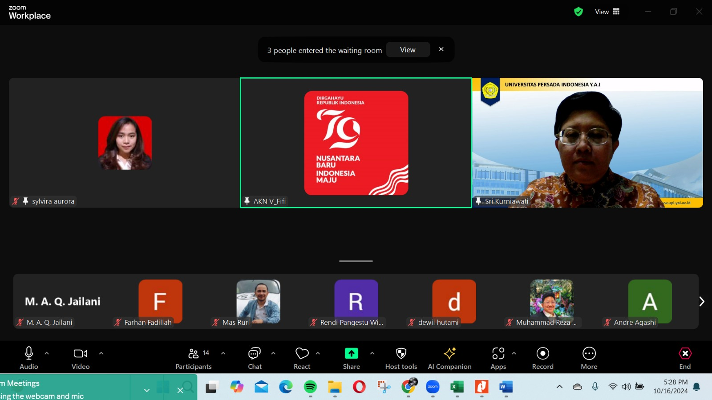Expand Zoom Meetings banner chevron
This screenshot has height=400, width=712.
pyautogui.click(x=147, y=390)
